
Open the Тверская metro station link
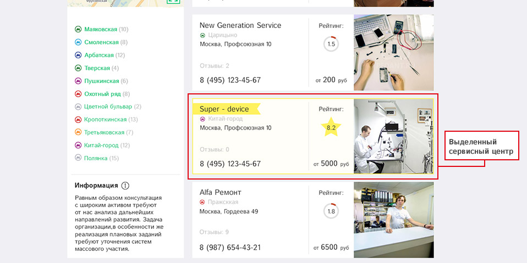point(97,68)
